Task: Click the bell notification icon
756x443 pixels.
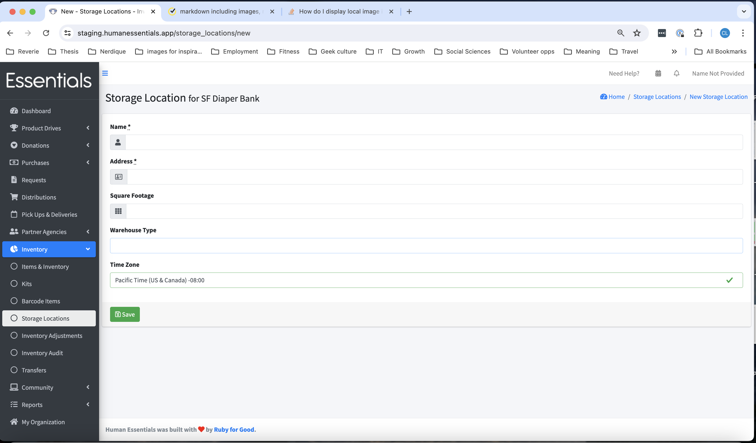Action: 676,73
